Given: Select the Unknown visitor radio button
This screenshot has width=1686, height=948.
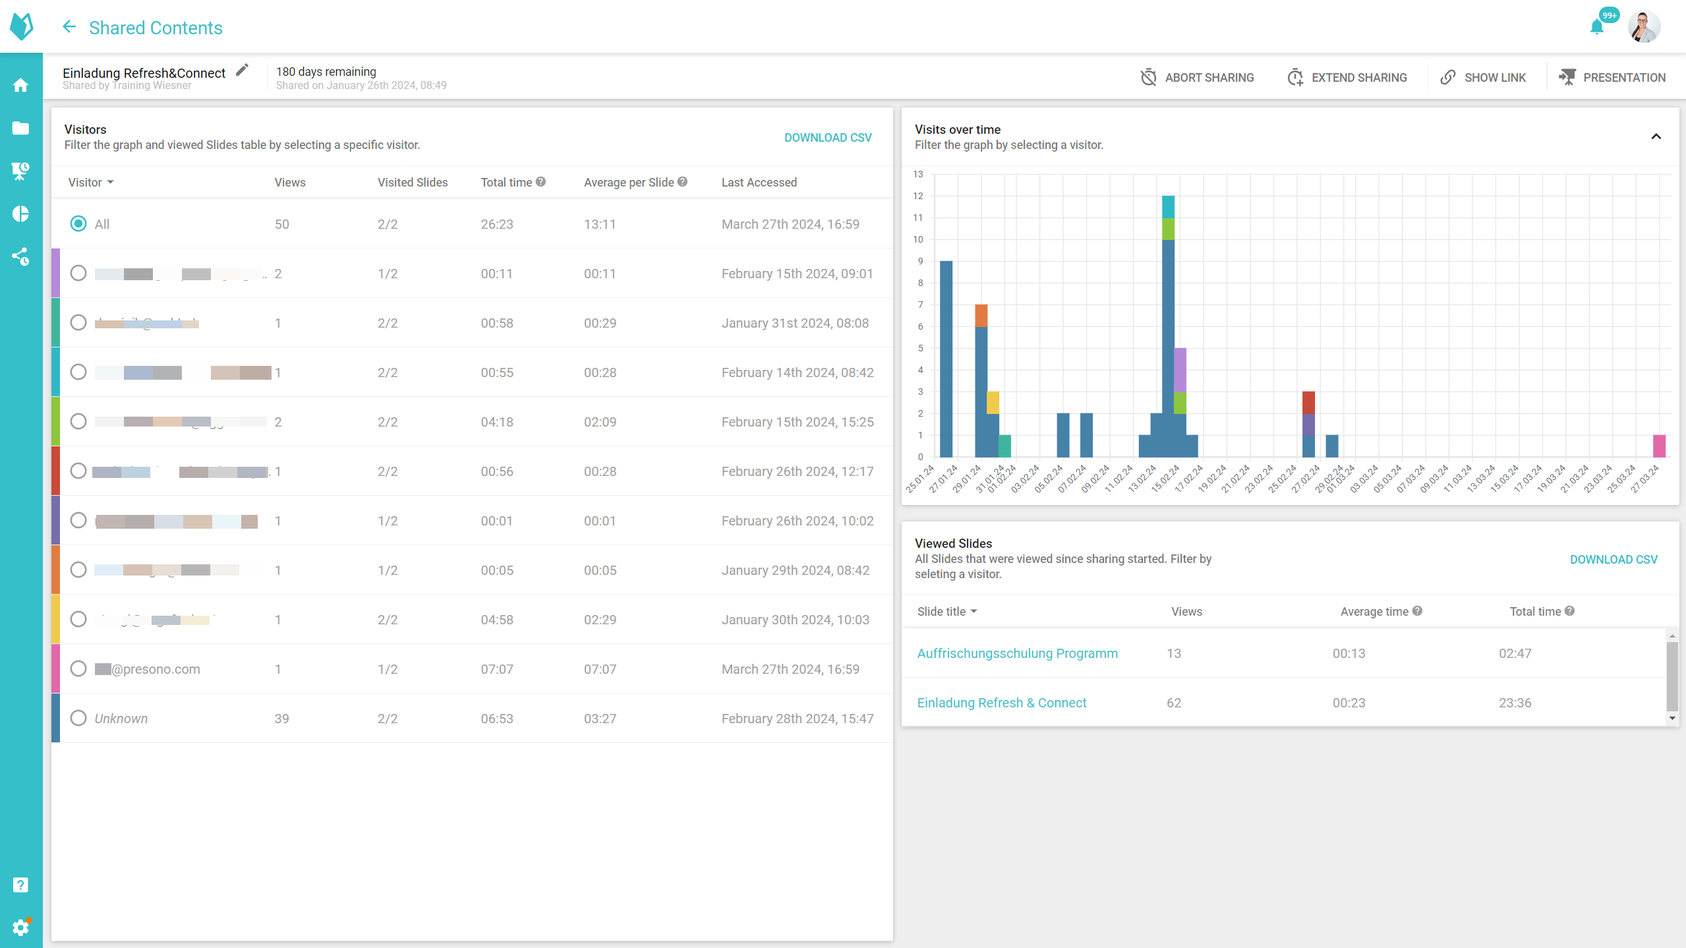Looking at the screenshot, I should (x=78, y=718).
